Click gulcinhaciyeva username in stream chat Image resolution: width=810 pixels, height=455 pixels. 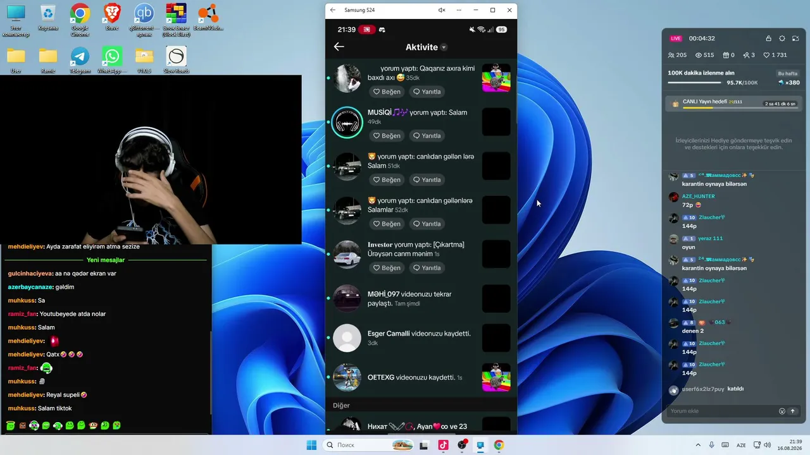click(x=30, y=274)
